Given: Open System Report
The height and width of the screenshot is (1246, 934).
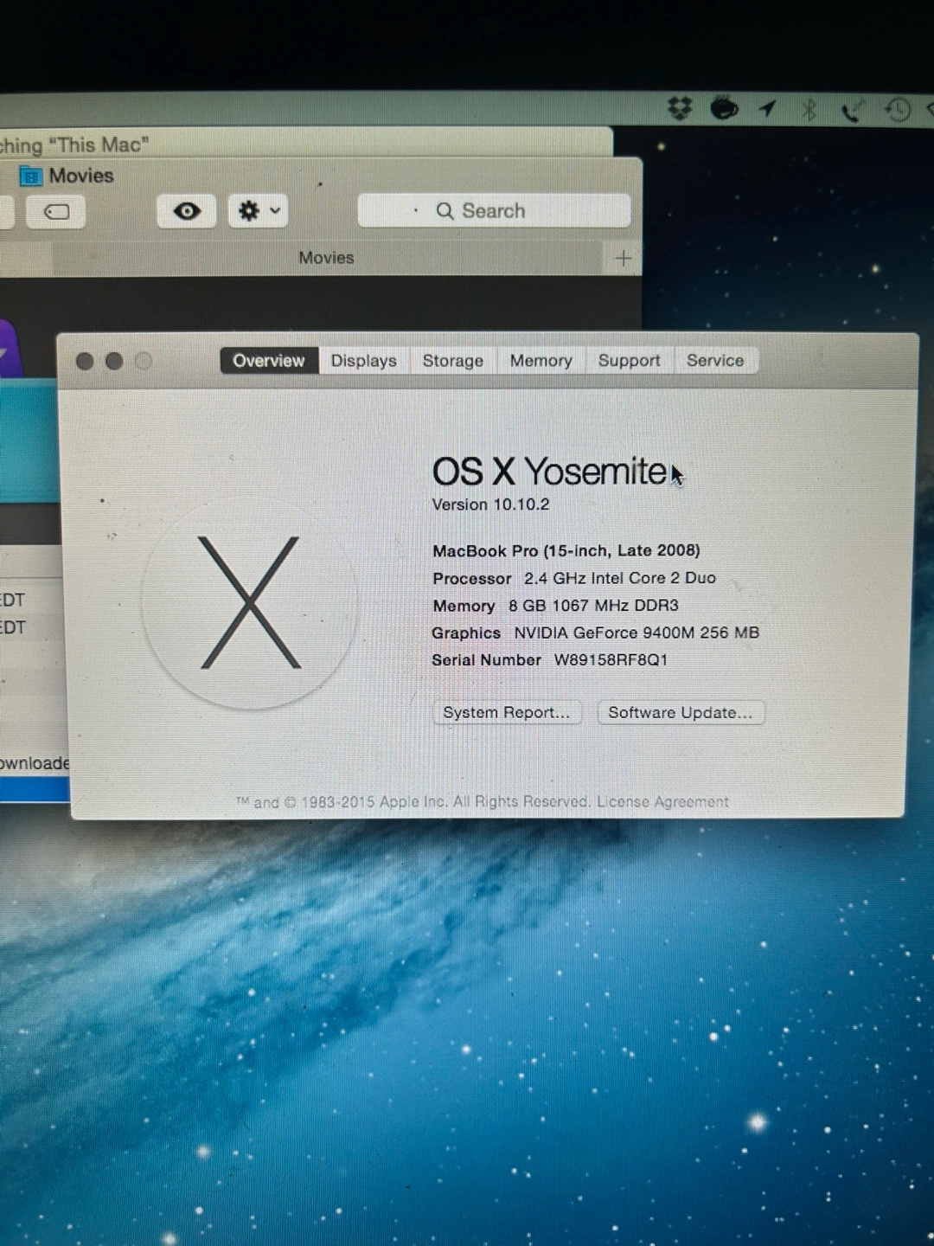Looking at the screenshot, I should click(507, 713).
